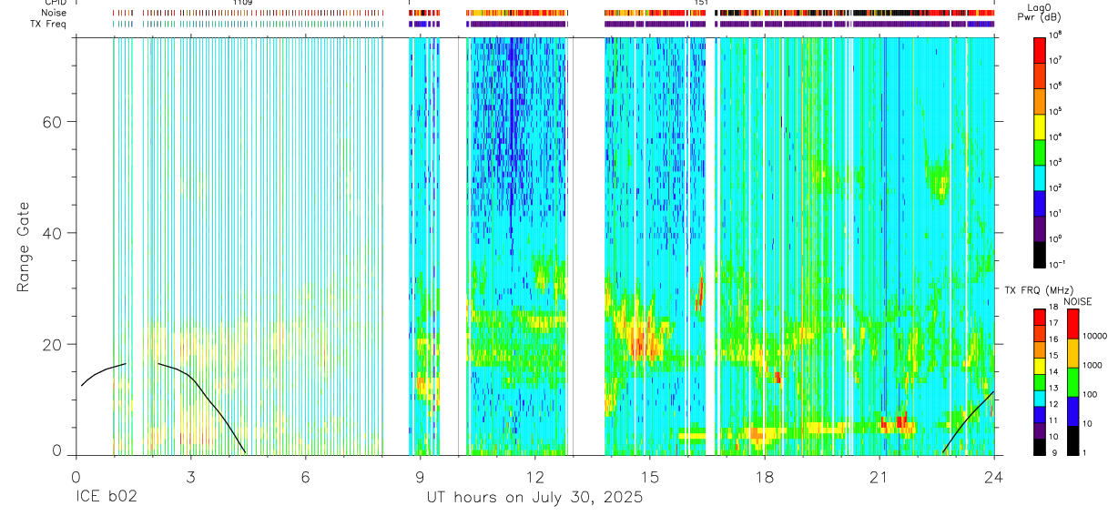Select the green segment of the NOISE colorbar

[x=1072, y=381]
